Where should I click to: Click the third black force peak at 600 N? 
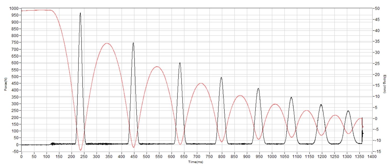point(180,63)
